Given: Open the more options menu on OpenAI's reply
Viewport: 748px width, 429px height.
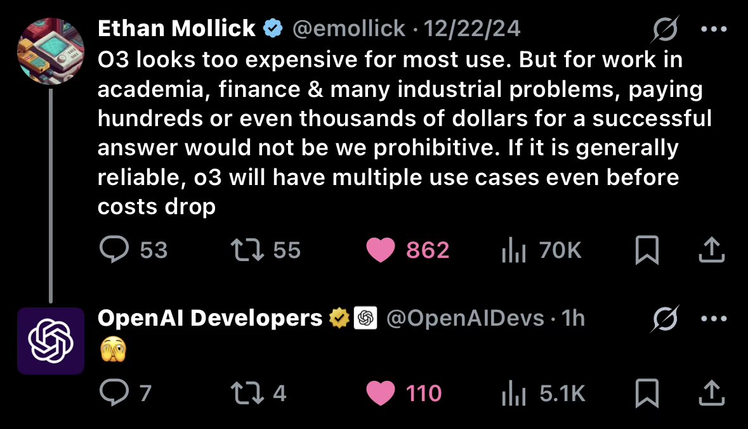Looking at the screenshot, I should pos(713,318).
